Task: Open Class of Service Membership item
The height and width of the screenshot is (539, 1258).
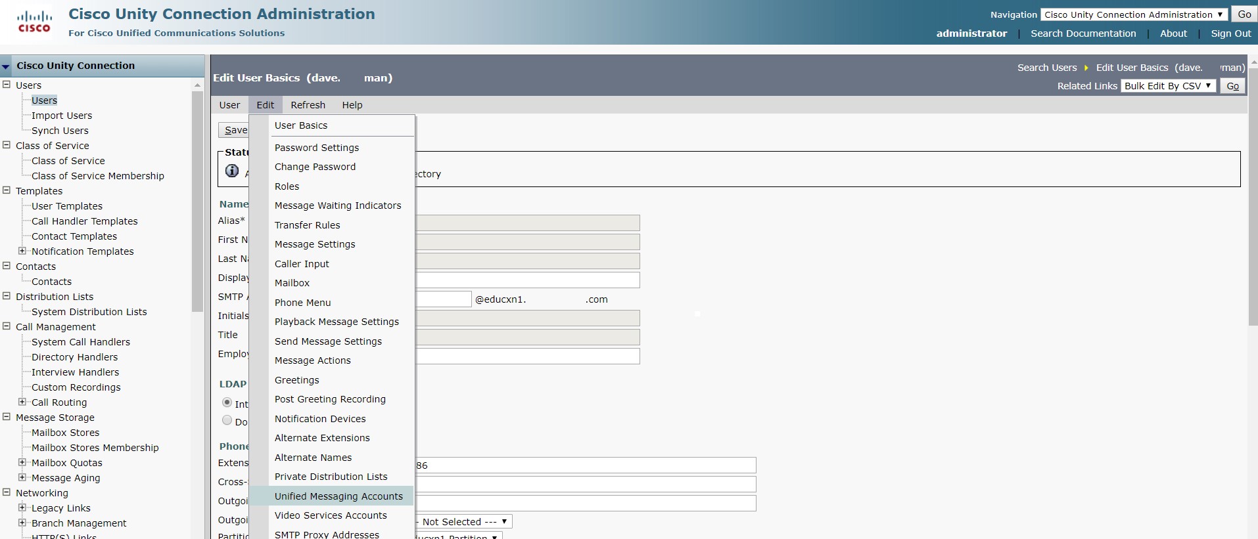Action: (x=98, y=176)
